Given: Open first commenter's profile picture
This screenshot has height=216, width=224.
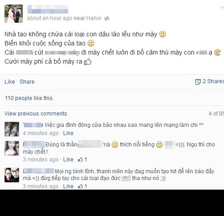Looking at the screenshot, I should tap(12, 129).
